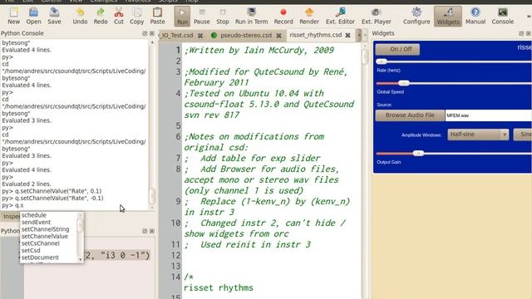
Task: Open the Csound Manual
Action: coord(475,16)
